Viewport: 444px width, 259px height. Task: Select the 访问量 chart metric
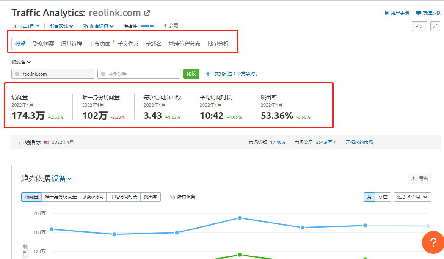coord(31,197)
